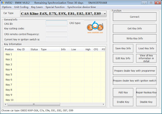This screenshot has height=114, width=162.
Task: Click the Key ID column header
Action: point(23,49)
